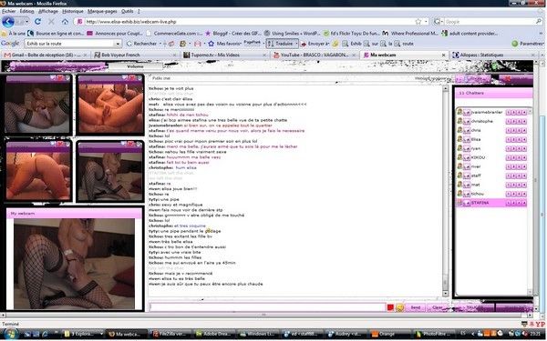This screenshot has width=547, height=341.
Task: Bookmark this page with the star icon
Action: tap(418, 22)
